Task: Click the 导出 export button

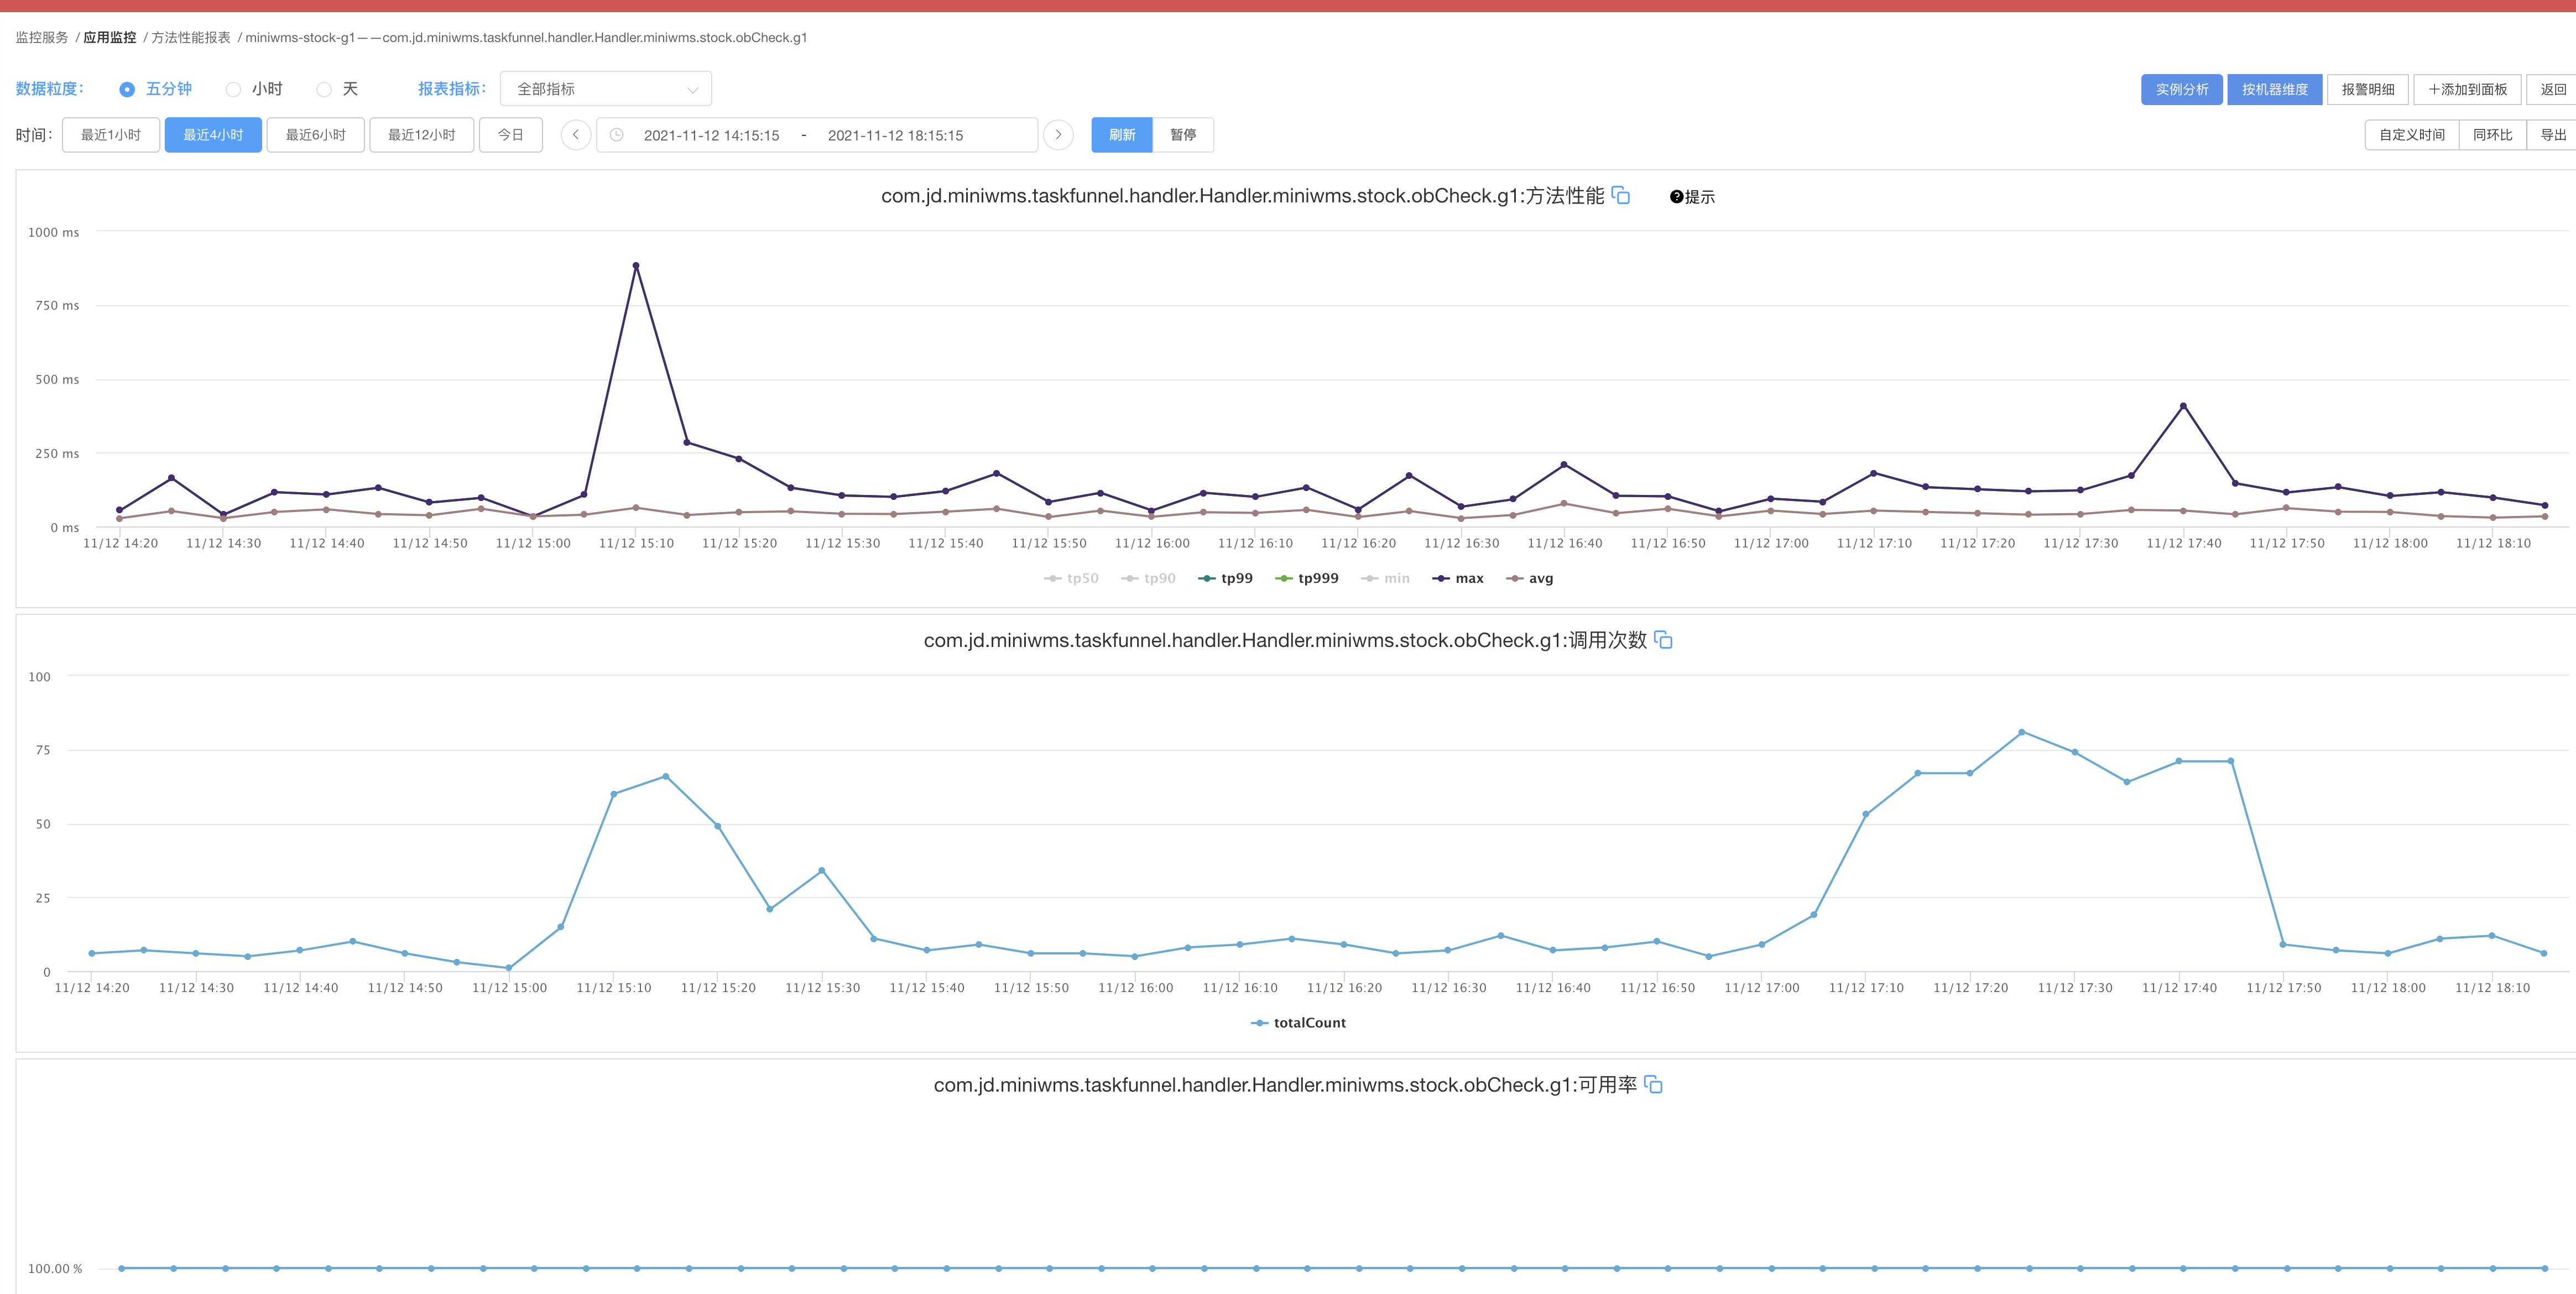Action: pyautogui.click(x=2552, y=135)
